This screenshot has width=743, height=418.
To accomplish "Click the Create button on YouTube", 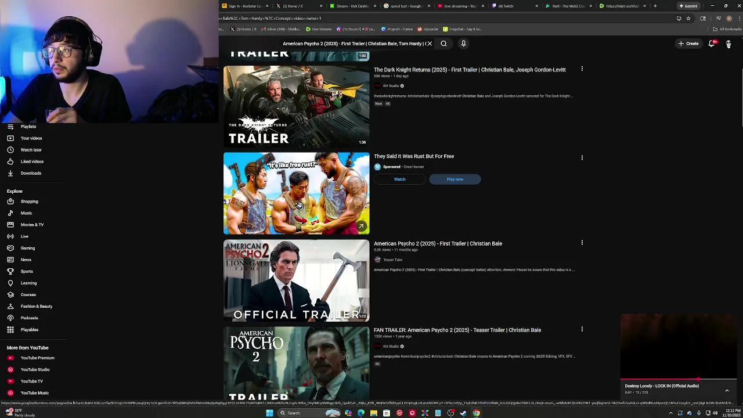I will tap(688, 44).
